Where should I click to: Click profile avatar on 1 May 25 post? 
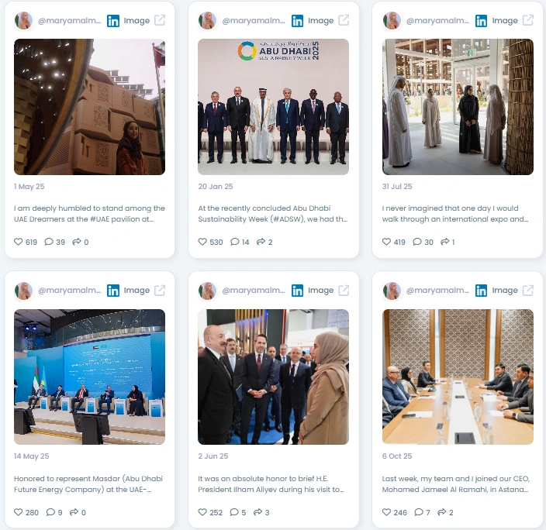23,20
